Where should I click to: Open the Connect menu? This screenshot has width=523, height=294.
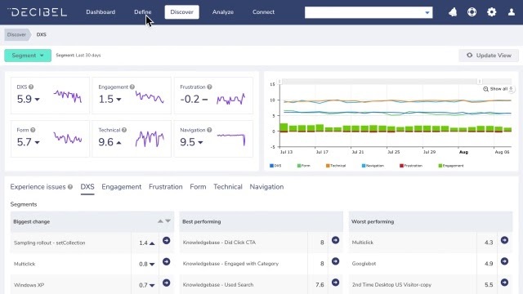[x=263, y=12]
